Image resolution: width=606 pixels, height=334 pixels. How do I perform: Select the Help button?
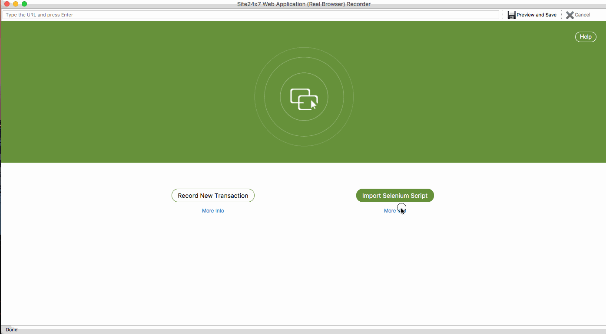click(585, 36)
